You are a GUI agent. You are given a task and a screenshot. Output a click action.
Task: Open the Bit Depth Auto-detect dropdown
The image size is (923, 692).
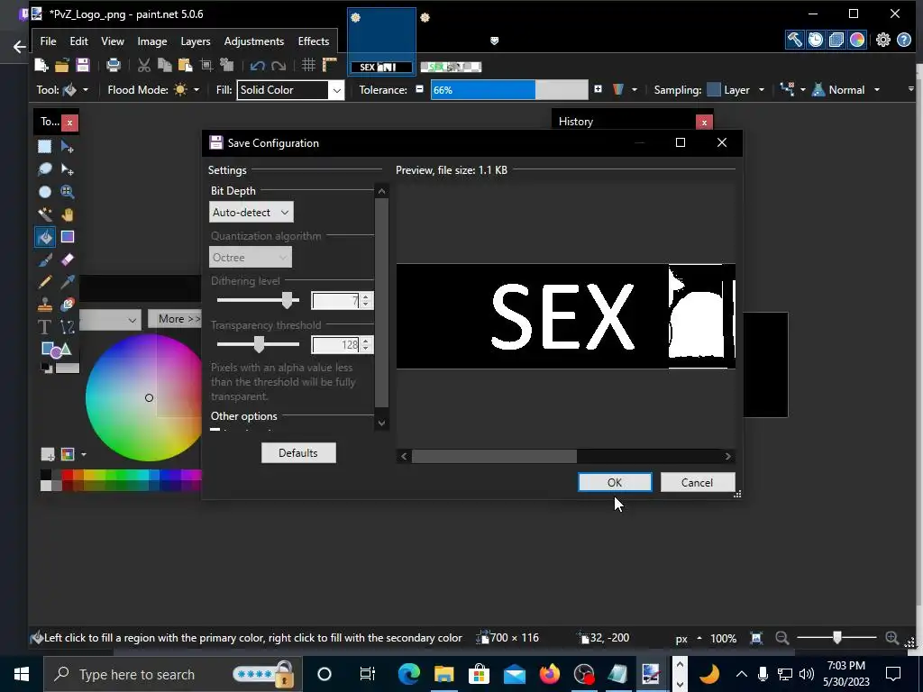tap(251, 213)
